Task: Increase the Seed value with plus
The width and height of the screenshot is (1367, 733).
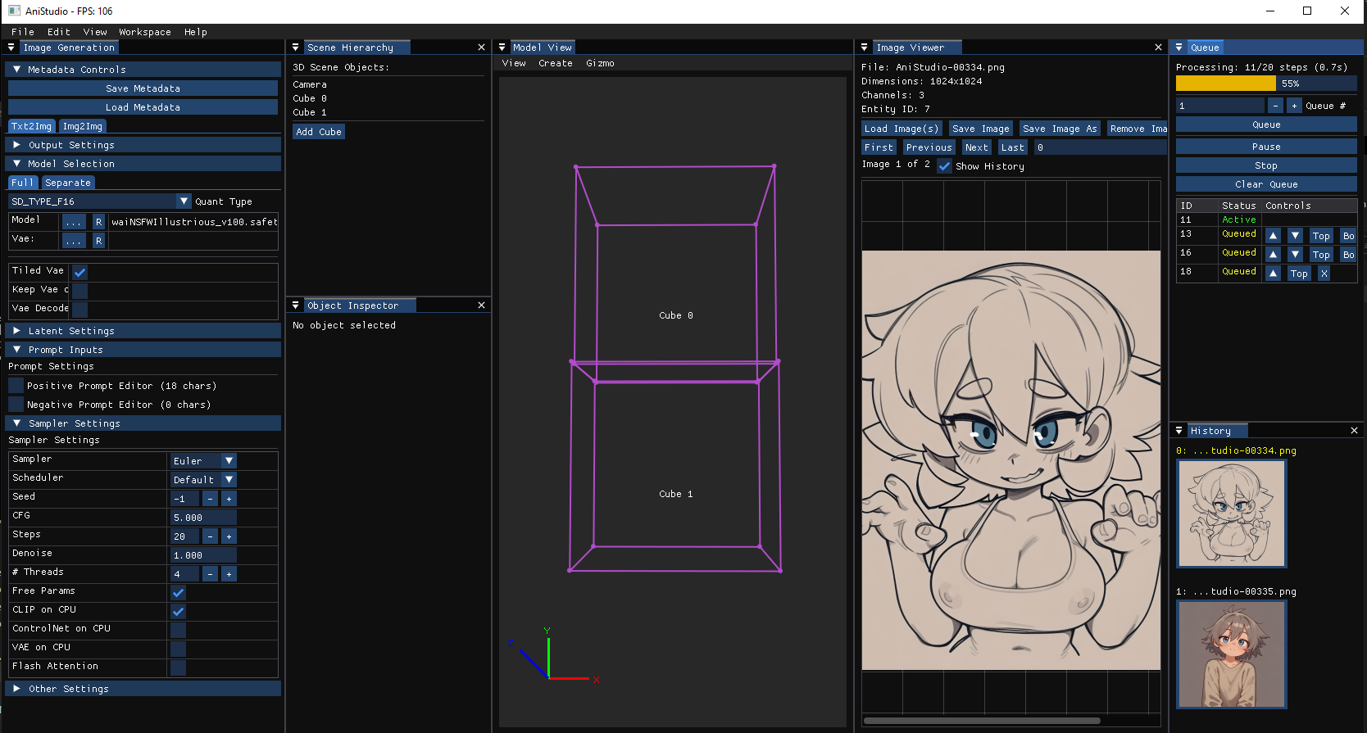Action: pos(229,499)
